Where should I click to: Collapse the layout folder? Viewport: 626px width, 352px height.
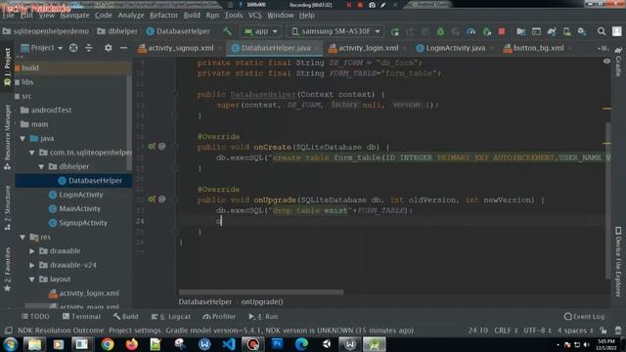pyautogui.click(x=32, y=280)
